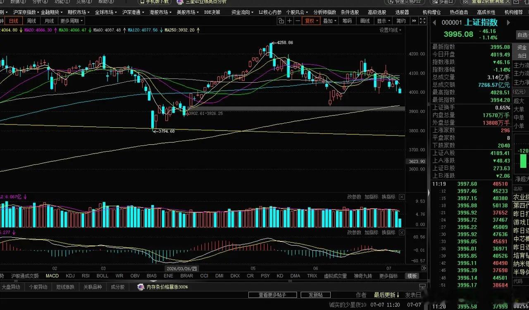
Task: Open the 资金流向 menu dropdown
Action: 242,12
